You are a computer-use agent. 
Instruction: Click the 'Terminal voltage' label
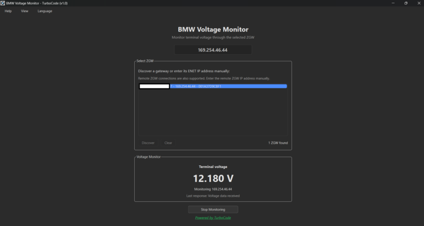tap(213, 167)
